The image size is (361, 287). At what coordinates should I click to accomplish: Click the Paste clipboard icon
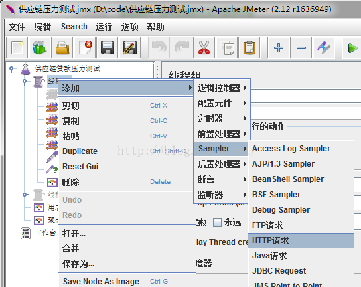[250, 48]
